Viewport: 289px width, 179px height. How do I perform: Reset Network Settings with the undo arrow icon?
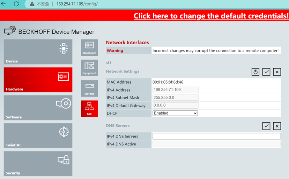pyautogui.click(x=255, y=72)
